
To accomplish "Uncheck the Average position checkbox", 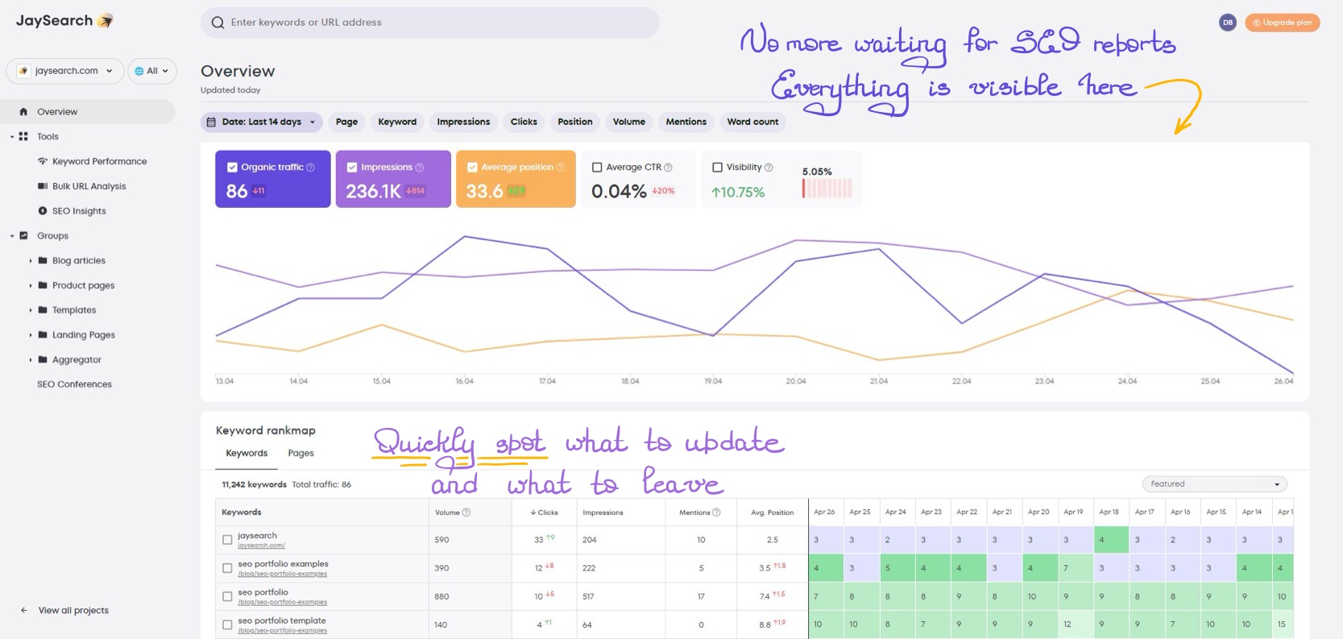I will pyautogui.click(x=472, y=168).
